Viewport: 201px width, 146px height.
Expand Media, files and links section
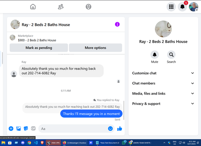pos(163,93)
